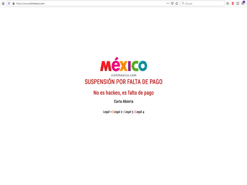Open the Library bookmarks icon

[x=228, y=3]
